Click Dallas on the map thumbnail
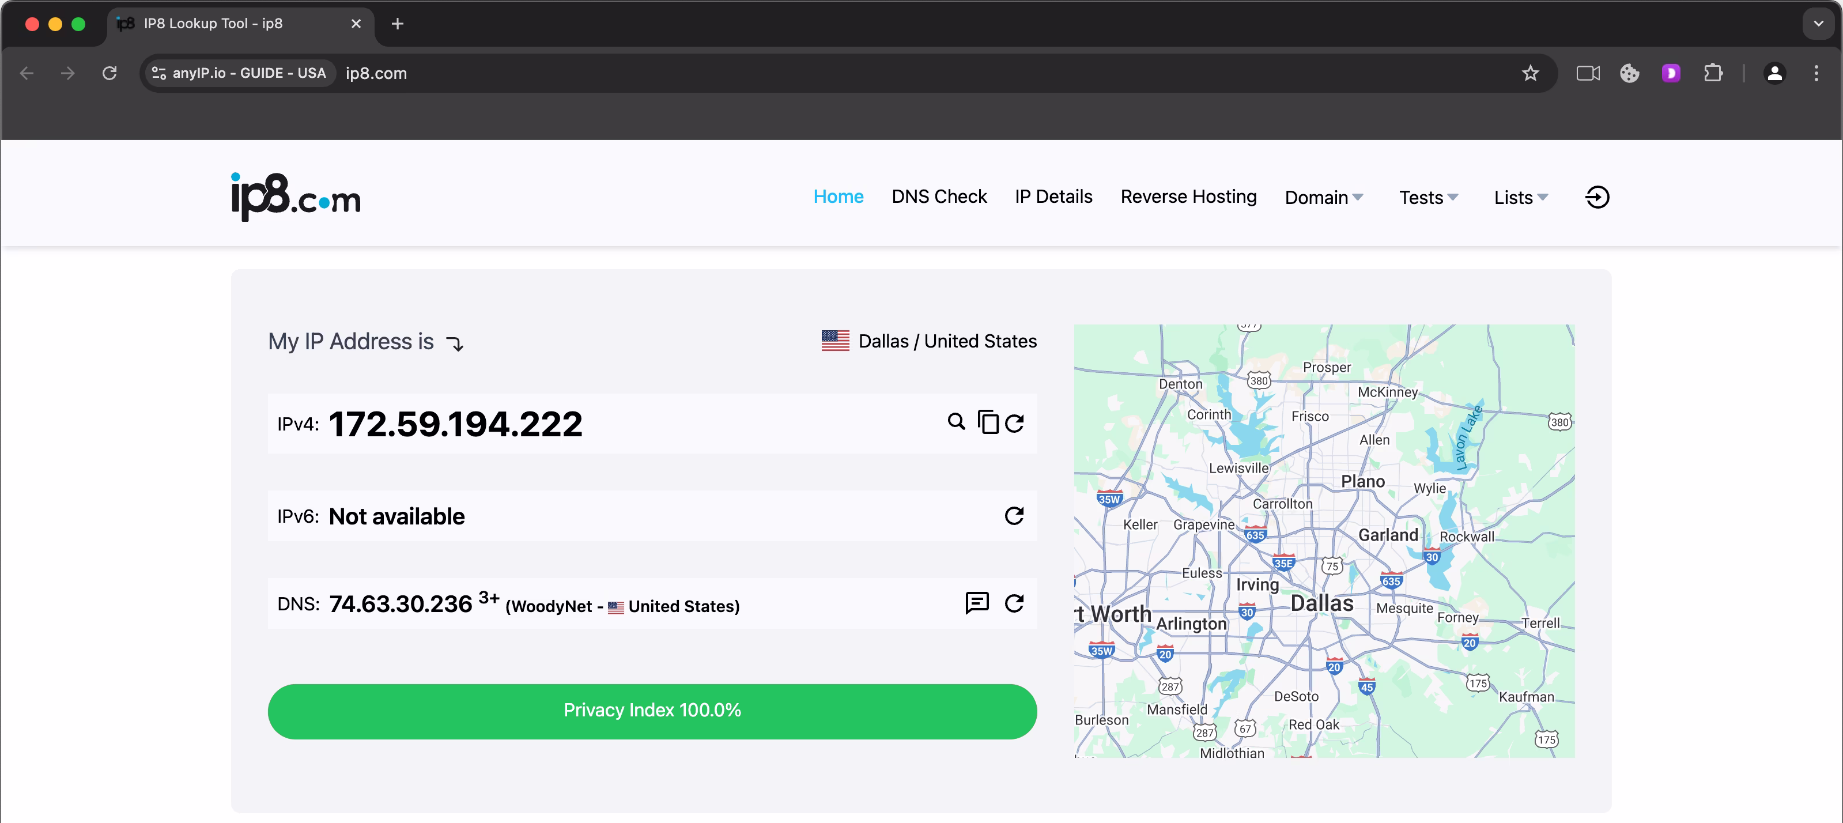Viewport: 1843px width, 823px height. click(1321, 603)
